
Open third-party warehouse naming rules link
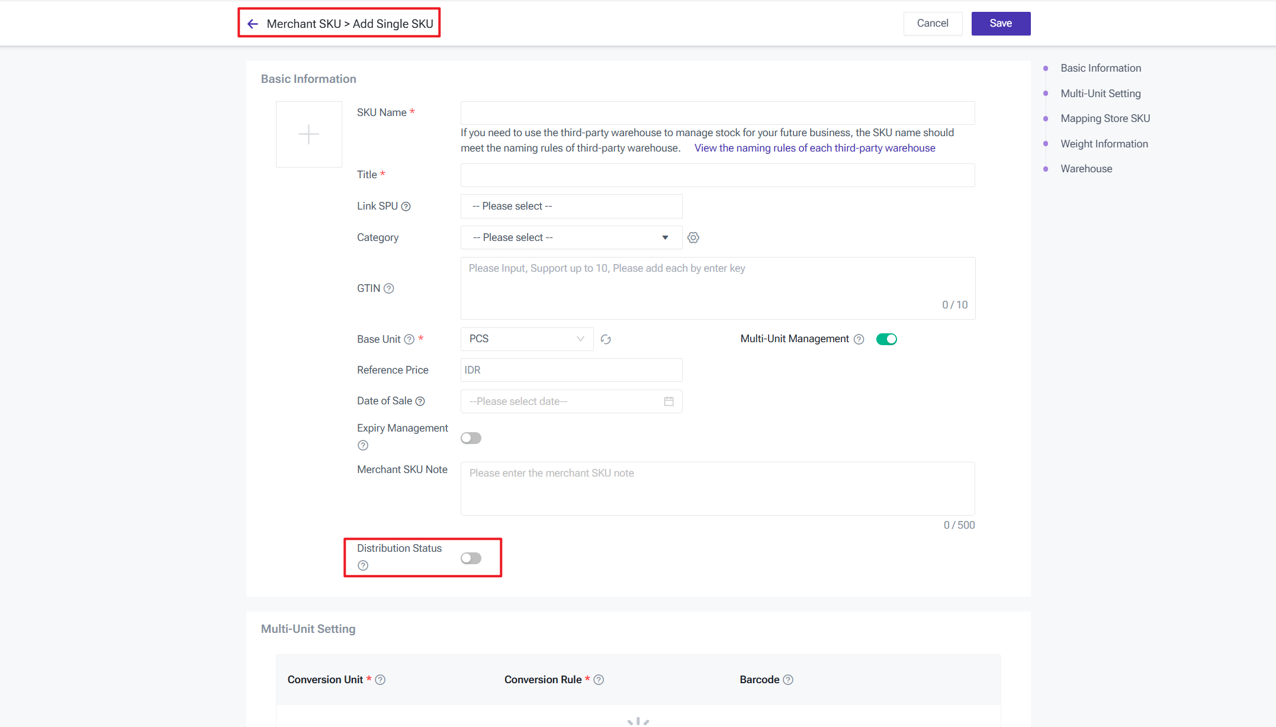coord(814,148)
